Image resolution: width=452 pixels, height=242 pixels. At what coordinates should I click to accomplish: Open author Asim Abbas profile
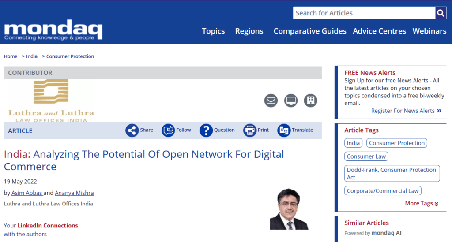[26, 193]
